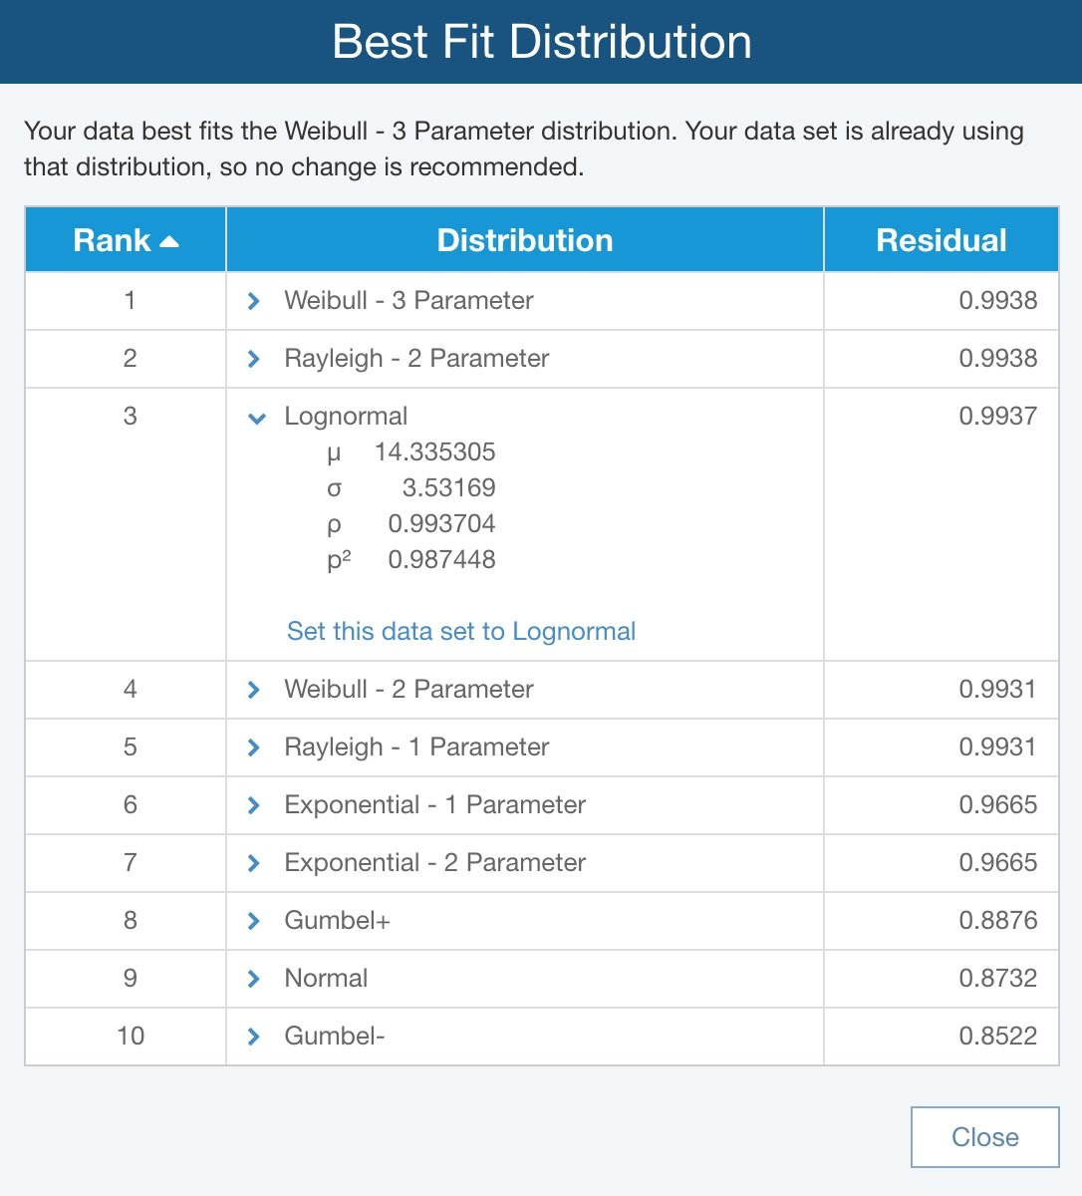
Task: Click the Rank sort arrow icon
Action: point(169,241)
